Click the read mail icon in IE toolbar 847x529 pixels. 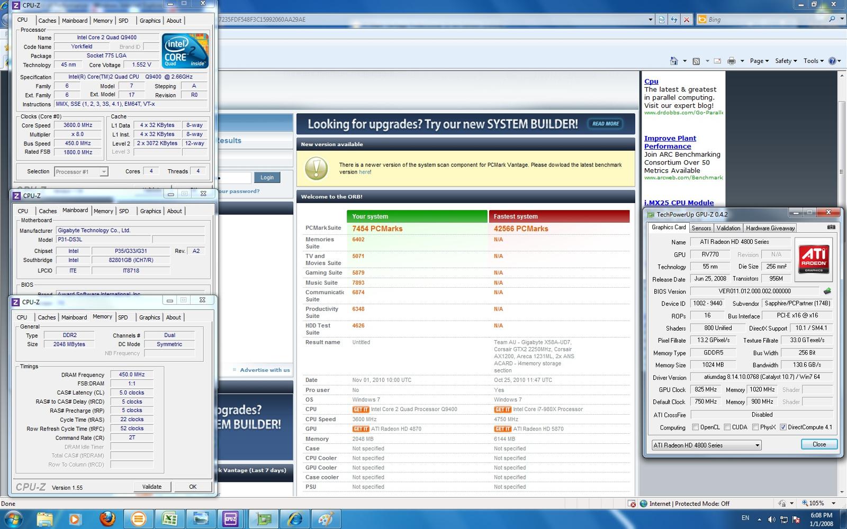[x=717, y=61]
